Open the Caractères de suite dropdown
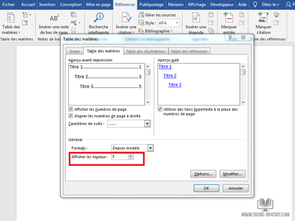Image resolution: width=295 pixels, height=221 pixels. point(147,124)
